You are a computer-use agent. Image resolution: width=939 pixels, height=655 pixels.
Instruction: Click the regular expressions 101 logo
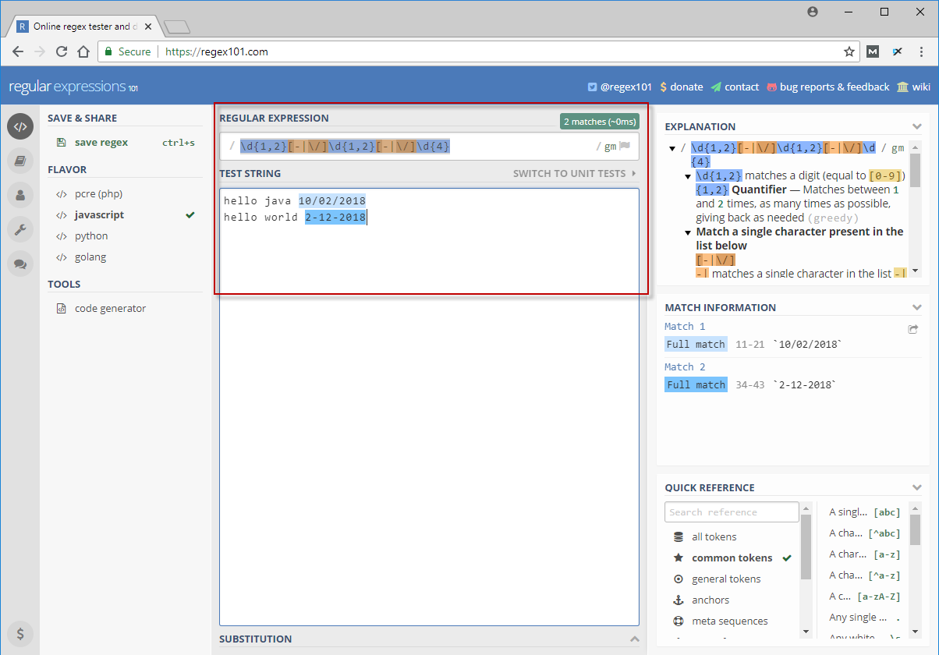(73, 87)
